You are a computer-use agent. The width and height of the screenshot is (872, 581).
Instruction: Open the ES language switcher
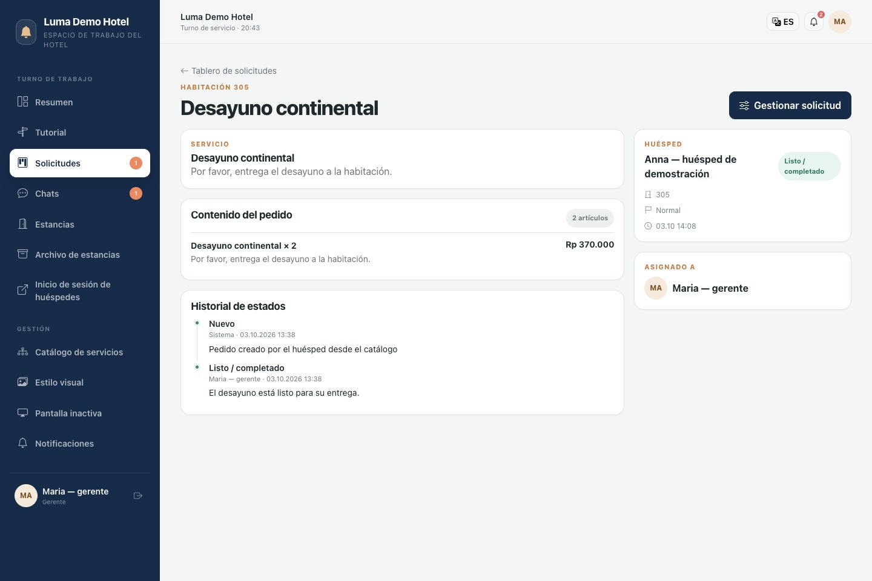783,22
